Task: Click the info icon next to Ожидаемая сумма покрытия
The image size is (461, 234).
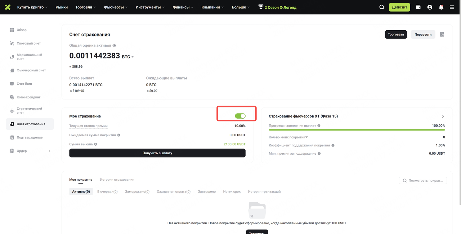Action: click(x=119, y=135)
